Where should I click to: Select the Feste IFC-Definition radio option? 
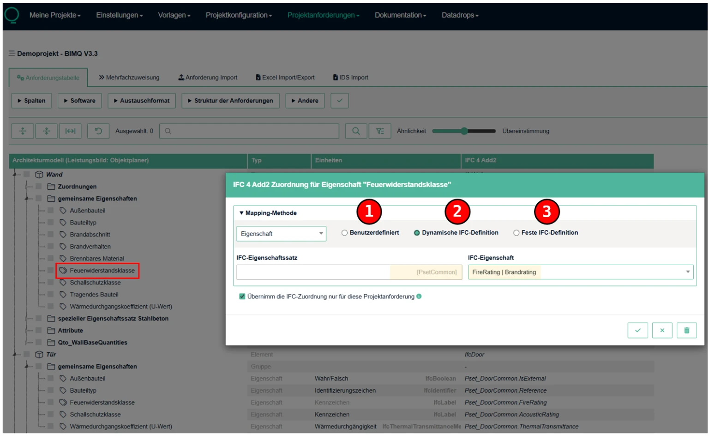pos(517,233)
